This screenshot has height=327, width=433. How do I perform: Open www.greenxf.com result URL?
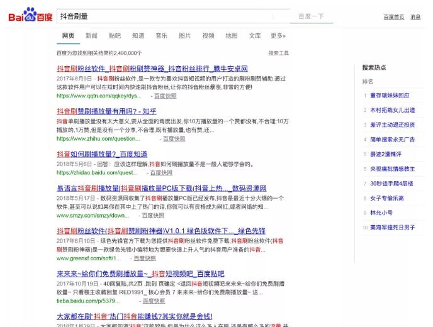(89, 258)
